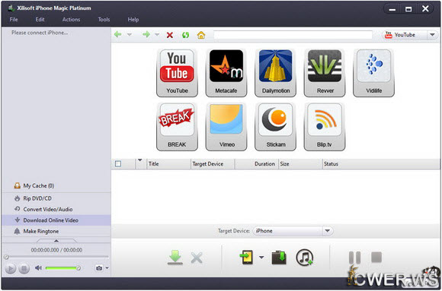442x291 pixels.
Task: Pause the download task
Action: pos(354,258)
